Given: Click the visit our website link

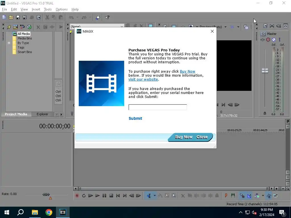Looking at the screenshot, I should (143, 79).
